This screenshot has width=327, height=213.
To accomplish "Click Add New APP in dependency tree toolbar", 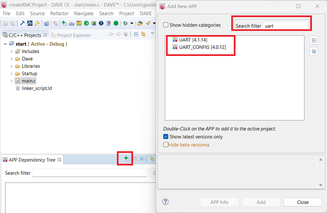I will coord(127,159).
